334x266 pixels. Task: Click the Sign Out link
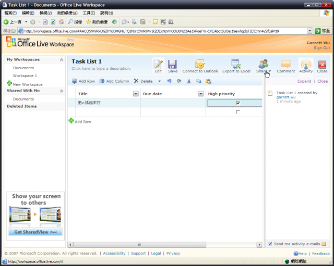(321, 48)
